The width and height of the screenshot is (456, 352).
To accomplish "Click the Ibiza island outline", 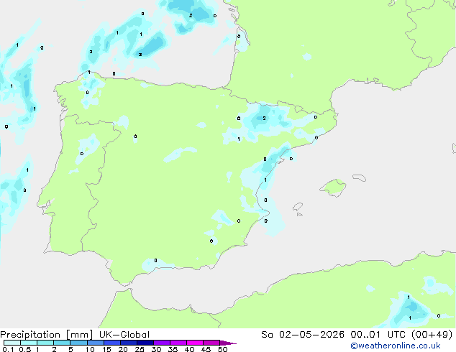I will coord(298,207).
